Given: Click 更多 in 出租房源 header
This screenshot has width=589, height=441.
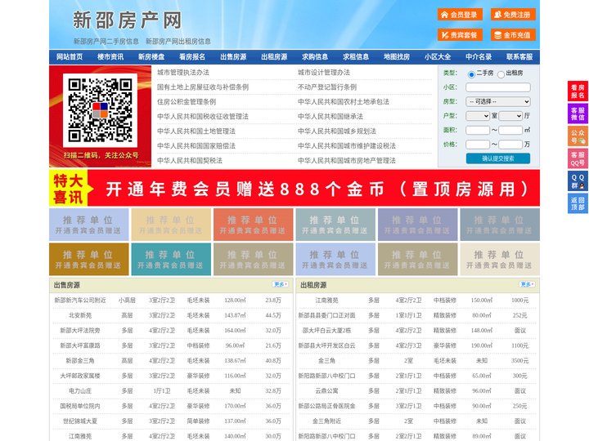Looking at the screenshot, I should (x=527, y=285).
